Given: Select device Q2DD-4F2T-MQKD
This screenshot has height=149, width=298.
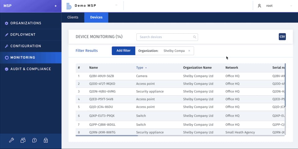Looking at the screenshot, I should [x=102, y=84].
